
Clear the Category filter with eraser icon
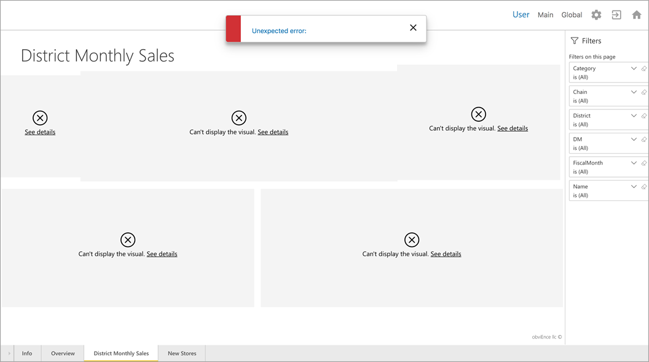click(644, 69)
